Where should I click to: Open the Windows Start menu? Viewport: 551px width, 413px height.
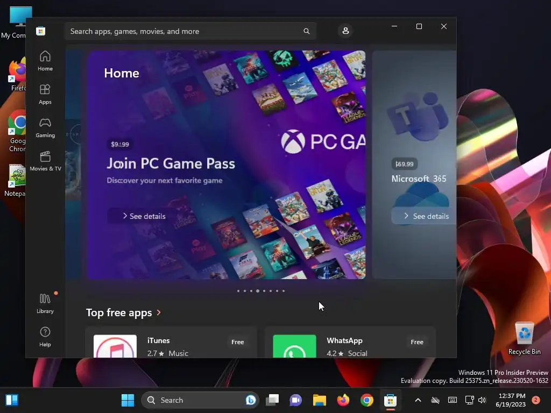tap(128, 400)
